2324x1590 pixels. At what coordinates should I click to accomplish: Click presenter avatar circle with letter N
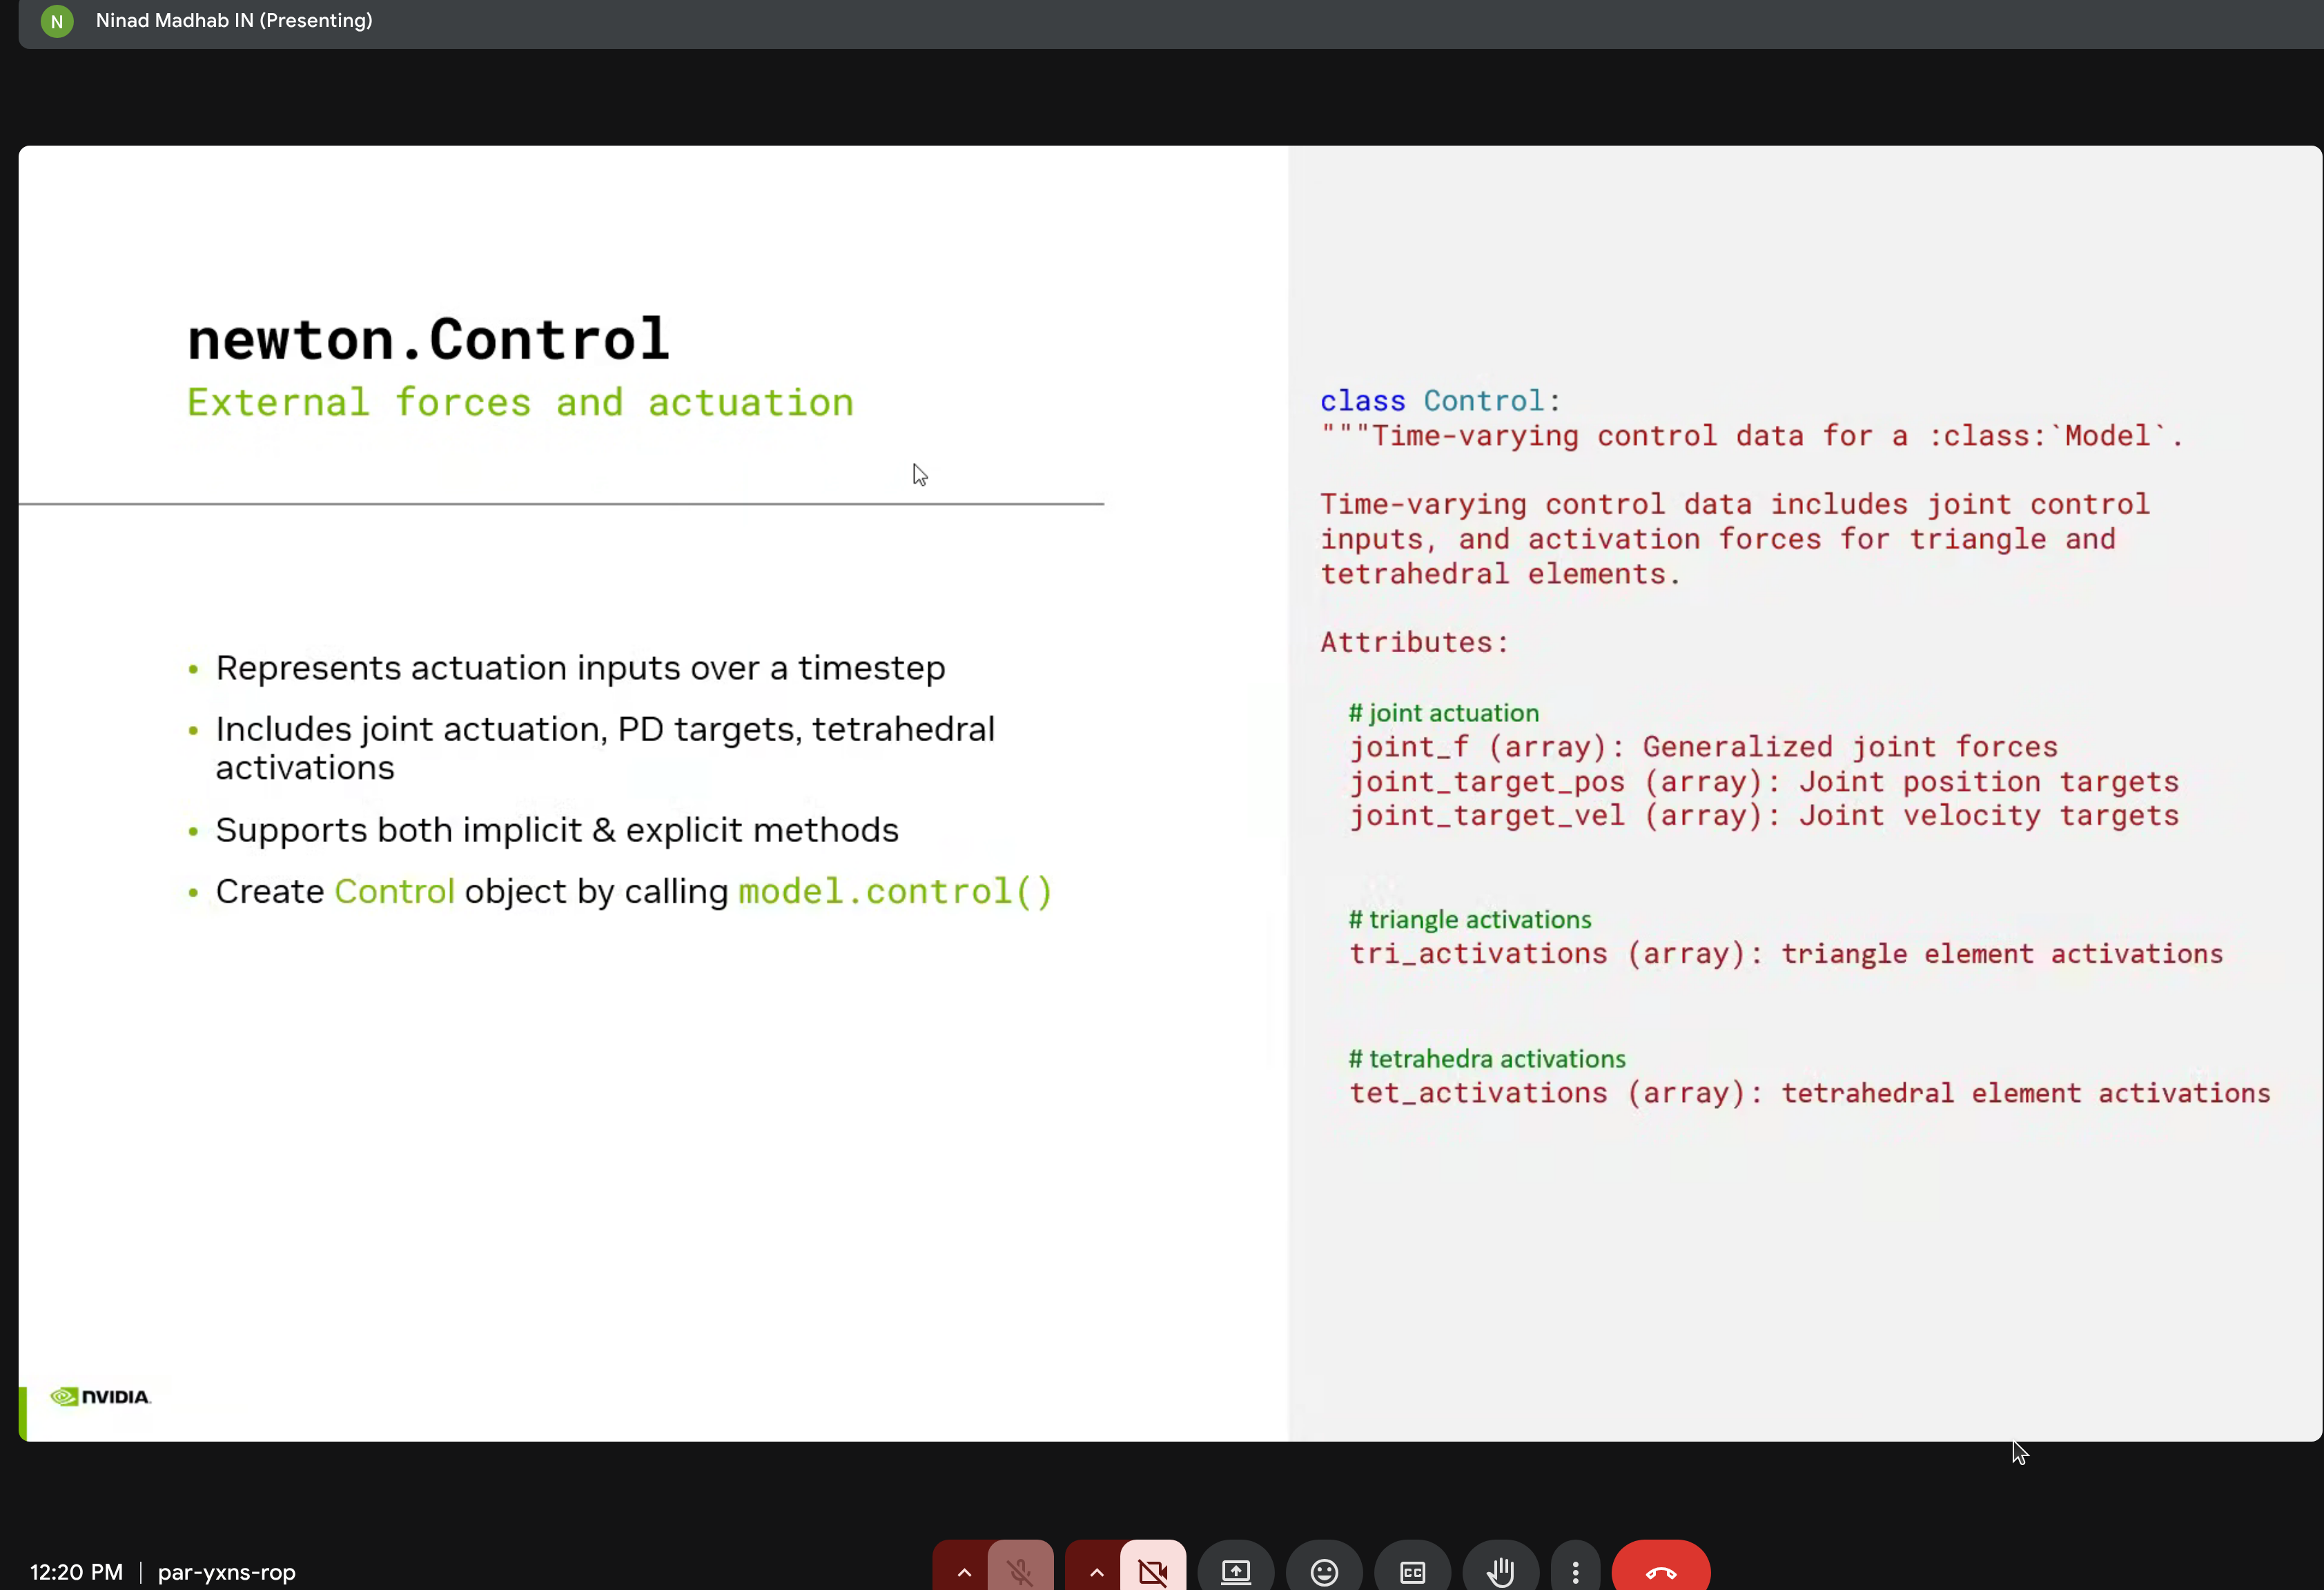pos(56,20)
